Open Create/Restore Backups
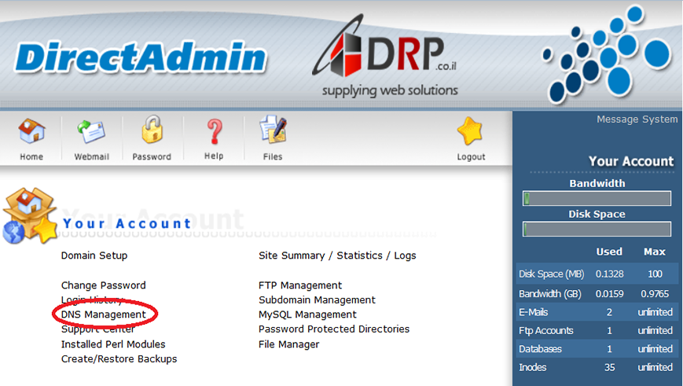This screenshot has height=386, width=683. pos(119,359)
